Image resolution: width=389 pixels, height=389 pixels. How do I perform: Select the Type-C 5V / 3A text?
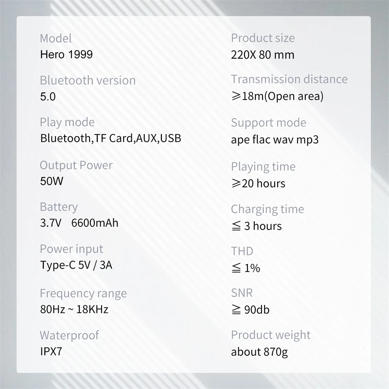click(x=79, y=265)
